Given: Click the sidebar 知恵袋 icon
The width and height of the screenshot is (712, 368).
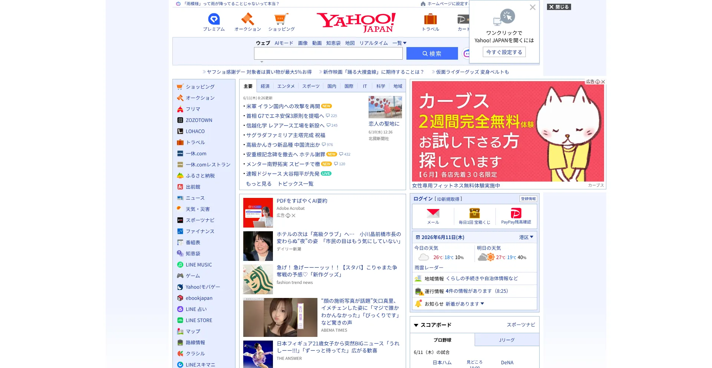Looking at the screenshot, I should pos(180,253).
